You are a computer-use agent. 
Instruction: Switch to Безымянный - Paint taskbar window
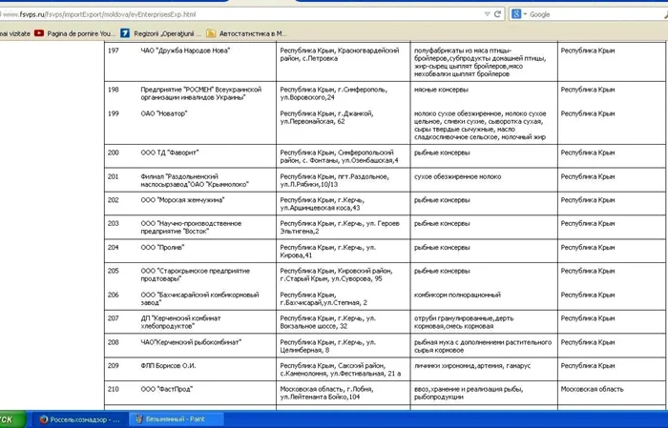[x=176, y=419]
